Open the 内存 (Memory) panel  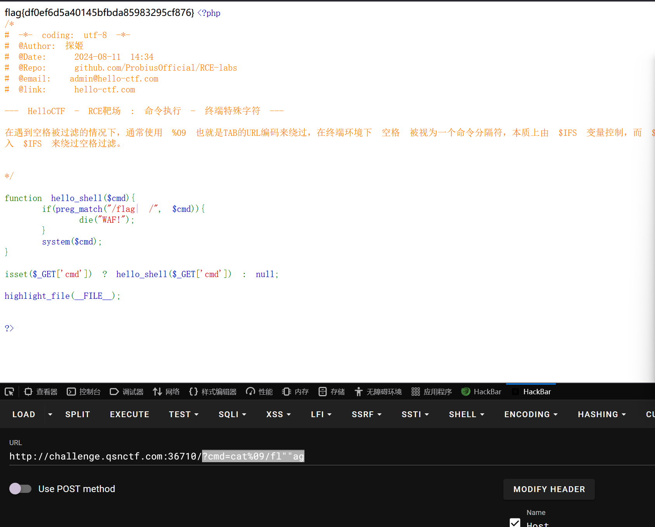point(295,391)
